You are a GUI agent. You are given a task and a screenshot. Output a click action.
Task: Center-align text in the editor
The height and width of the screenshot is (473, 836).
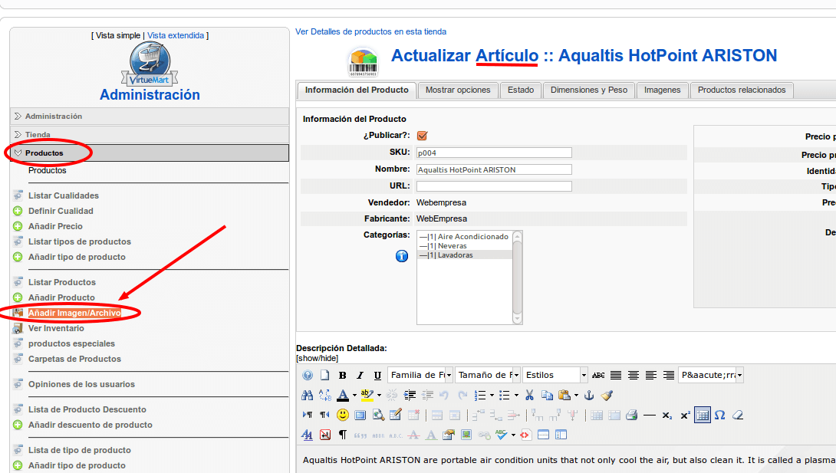(634, 375)
